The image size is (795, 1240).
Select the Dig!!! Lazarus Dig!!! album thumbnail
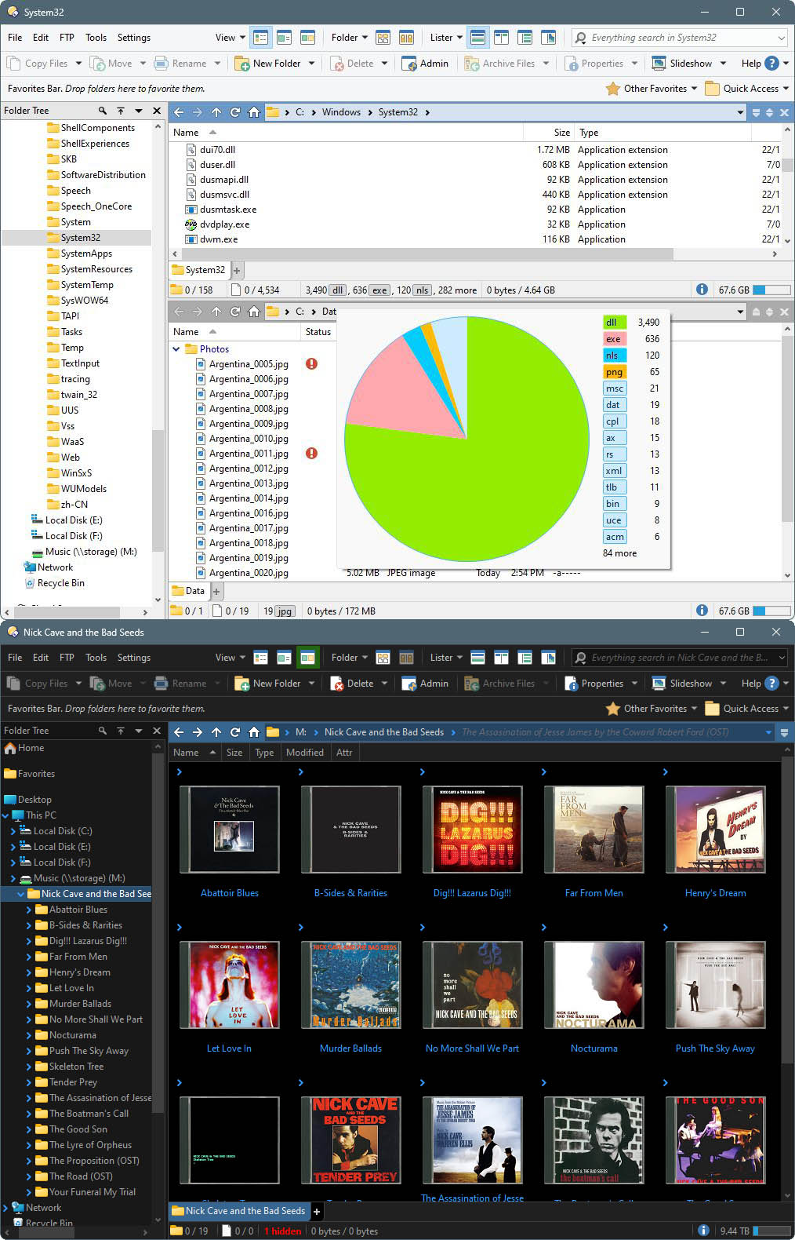[x=472, y=829]
